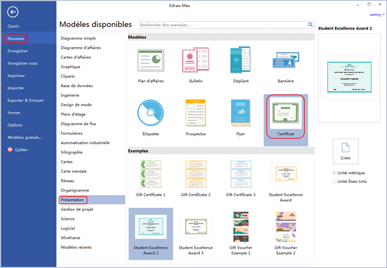Select Plans d'étage category
This screenshot has height=268, width=387.
(73, 114)
